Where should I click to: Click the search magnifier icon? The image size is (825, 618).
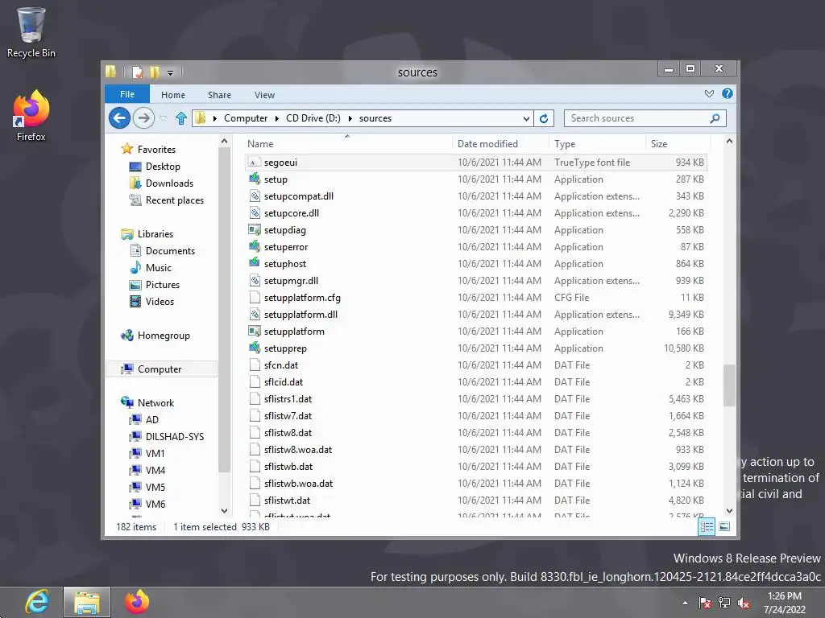(x=715, y=118)
